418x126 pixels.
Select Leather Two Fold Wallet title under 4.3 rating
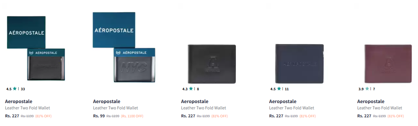click(204, 108)
